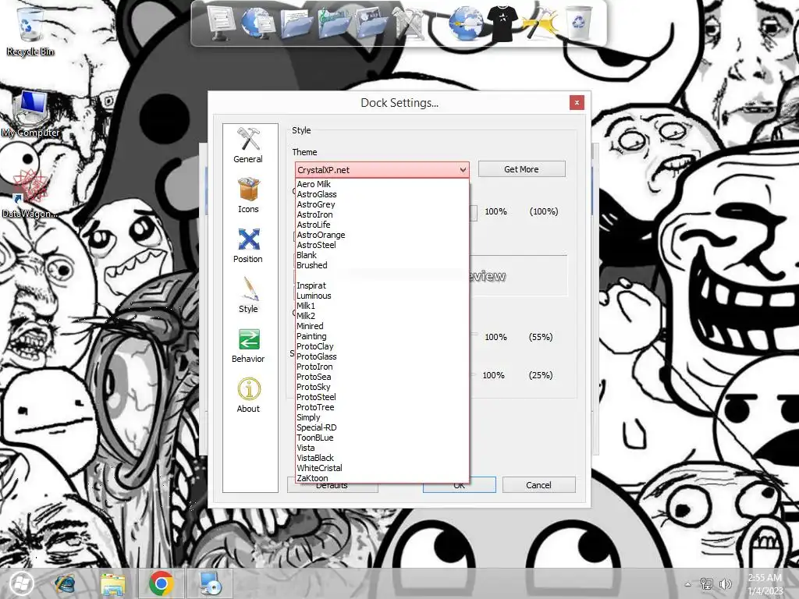Select the Milk2 theme entry

click(x=382, y=317)
